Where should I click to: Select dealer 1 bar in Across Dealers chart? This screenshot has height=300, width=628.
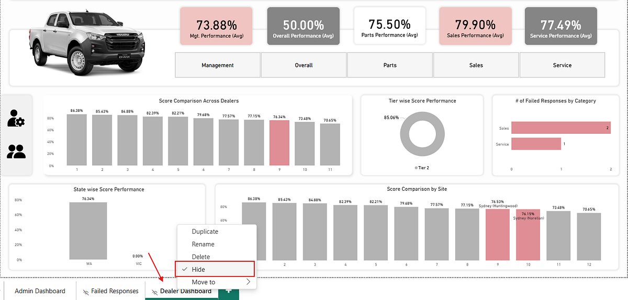coord(76,140)
